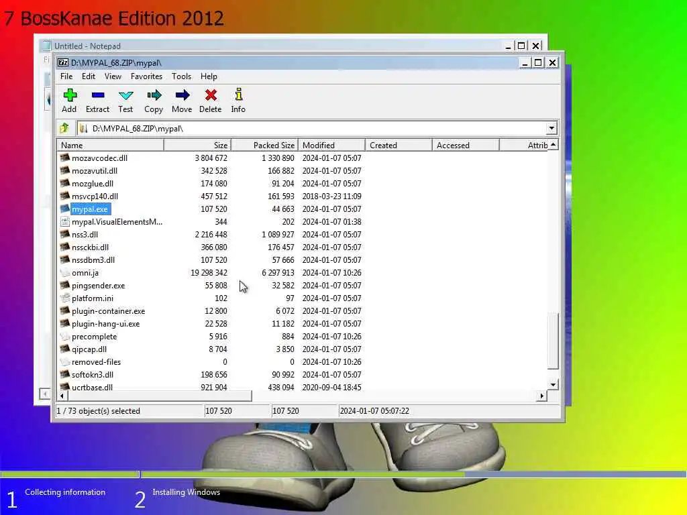Click status bar timestamp 2024-01-07 05:07:22
Screen dimensions: 687x515
coord(374,411)
